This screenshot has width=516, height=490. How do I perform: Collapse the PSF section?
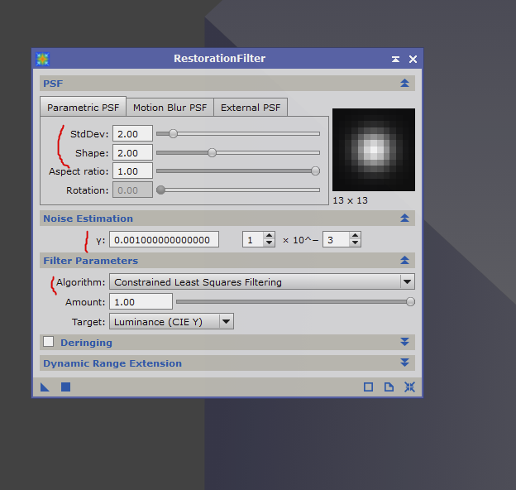pyautogui.click(x=404, y=83)
